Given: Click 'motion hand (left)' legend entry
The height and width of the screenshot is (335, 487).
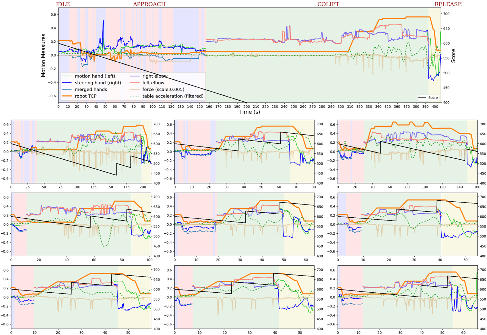Looking at the screenshot, I should [95, 76].
